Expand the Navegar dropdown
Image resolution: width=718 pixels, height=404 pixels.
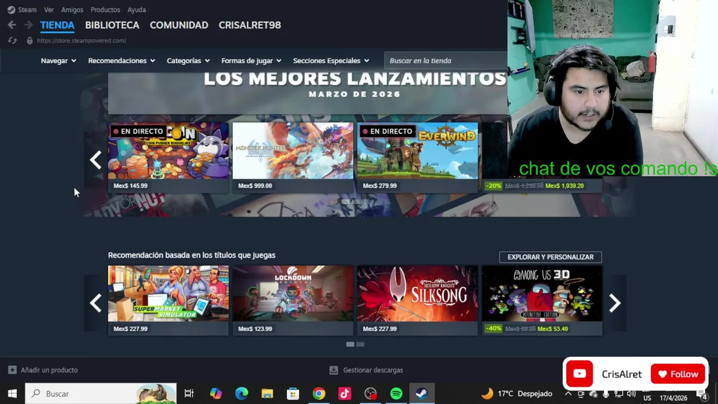[x=58, y=61]
